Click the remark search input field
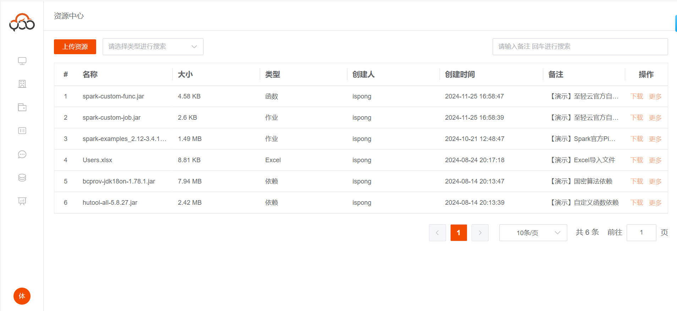This screenshot has width=677, height=311. [x=580, y=47]
